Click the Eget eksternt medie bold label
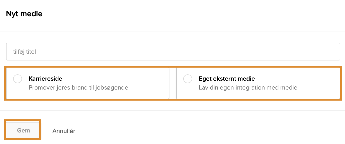Viewport: 345px width, 144px height. click(227, 79)
